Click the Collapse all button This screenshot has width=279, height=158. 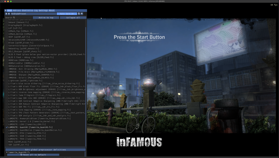[73, 17]
